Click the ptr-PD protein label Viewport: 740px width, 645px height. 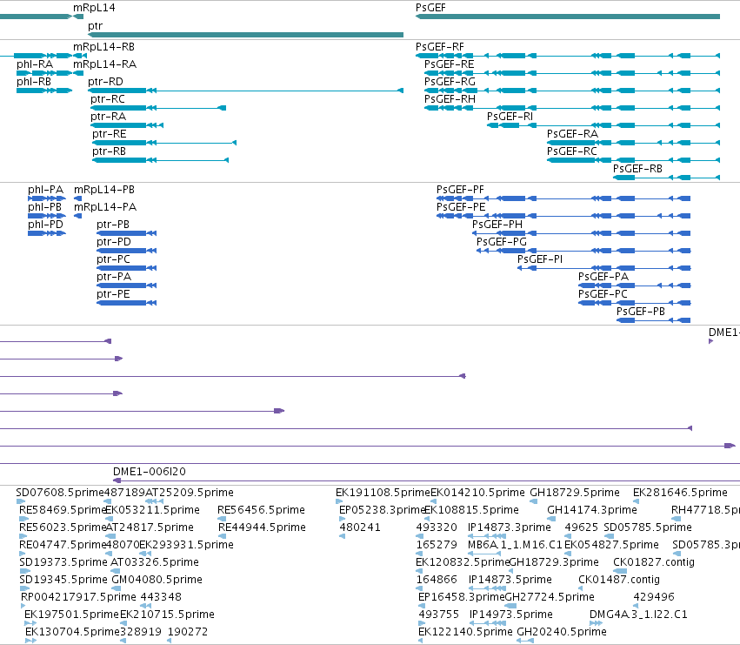pyautogui.click(x=114, y=242)
